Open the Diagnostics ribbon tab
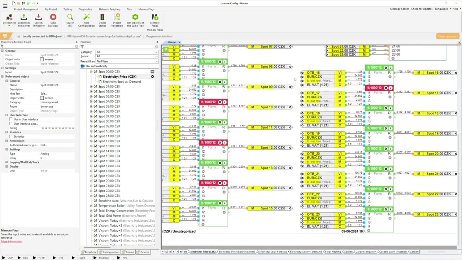Screen dimensions: 462x260 [x=85, y=9]
